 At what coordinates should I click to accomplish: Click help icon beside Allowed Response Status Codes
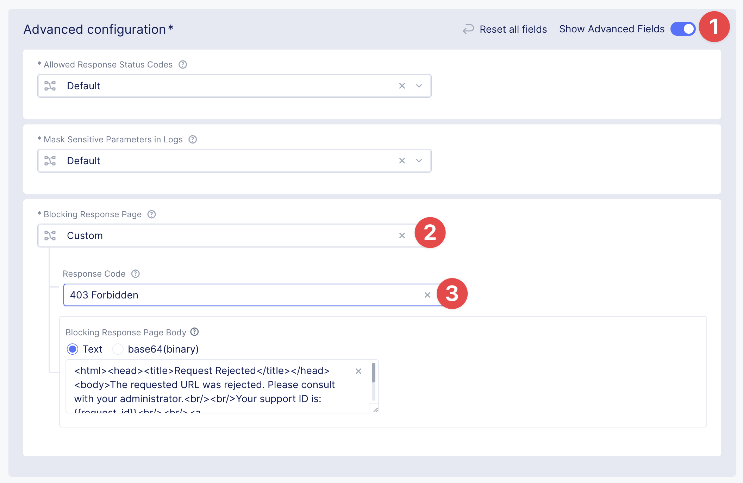(182, 65)
